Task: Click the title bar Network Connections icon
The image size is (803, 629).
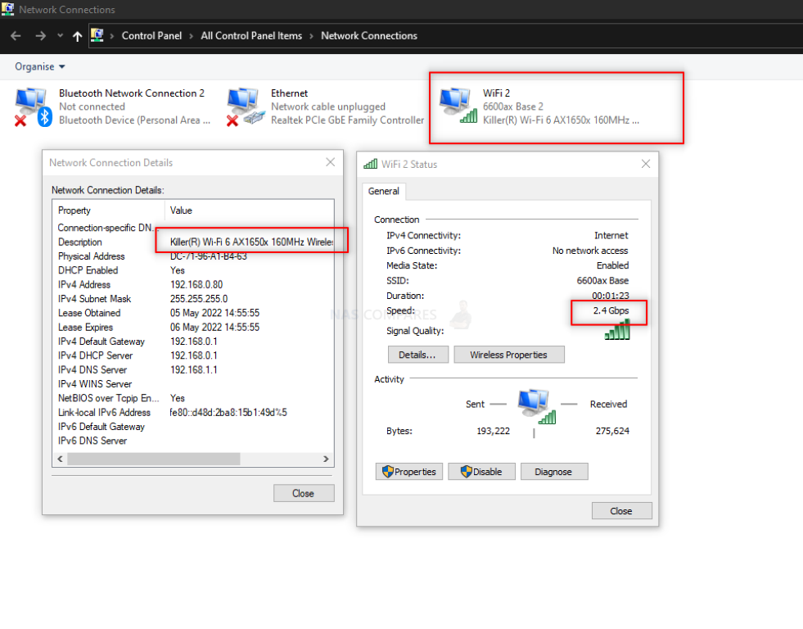Action: click(x=7, y=9)
